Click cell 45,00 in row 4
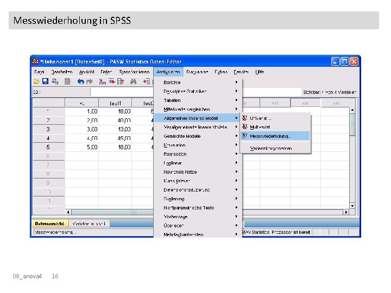Image resolution: width=391 pixels, height=293 pixels. point(115,138)
